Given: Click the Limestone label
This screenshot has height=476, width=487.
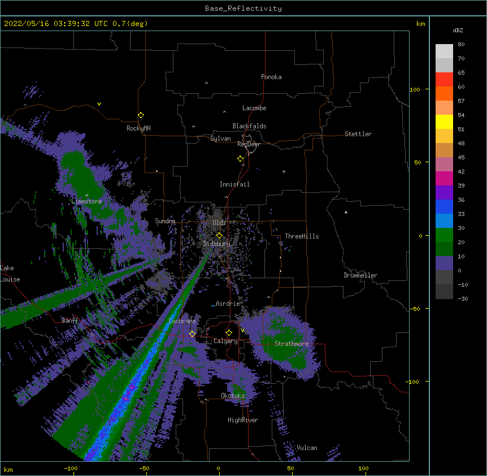Looking at the screenshot, I should click(x=86, y=201).
